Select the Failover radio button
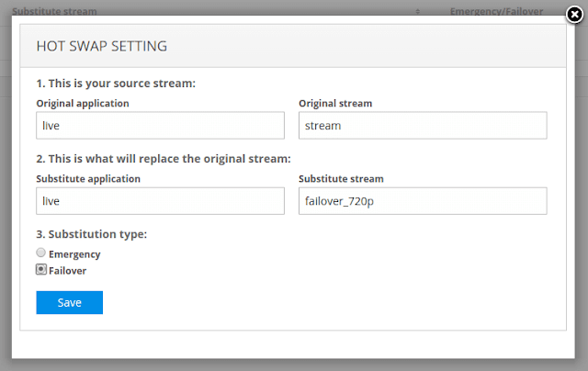 pyautogui.click(x=40, y=270)
